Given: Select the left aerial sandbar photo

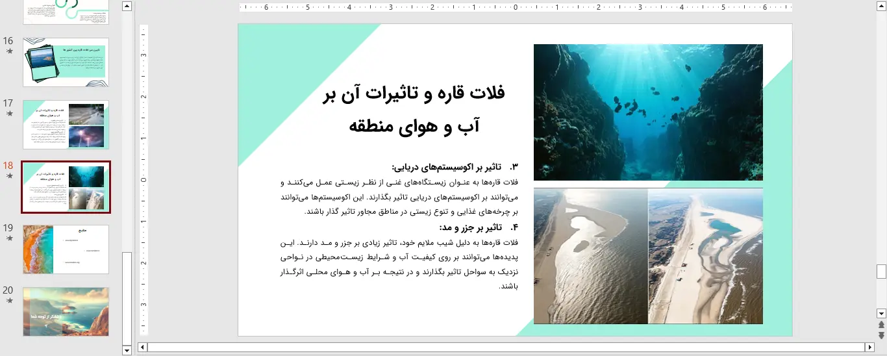Looking at the screenshot, I should pyautogui.click(x=591, y=256).
